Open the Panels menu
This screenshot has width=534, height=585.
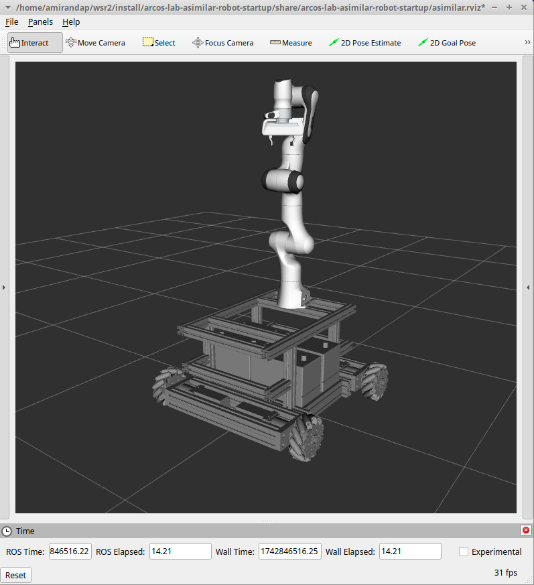tap(40, 22)
